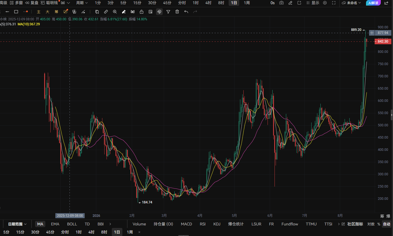Viewport: 393px width, 236px height.
Task: Add the 爆仓统计 liquidation sub-indicator
Action: click(x=236, y=224)
